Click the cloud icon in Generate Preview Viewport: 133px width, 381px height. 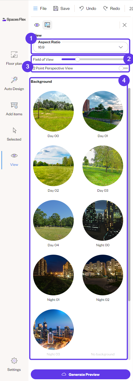coord(64,374)
